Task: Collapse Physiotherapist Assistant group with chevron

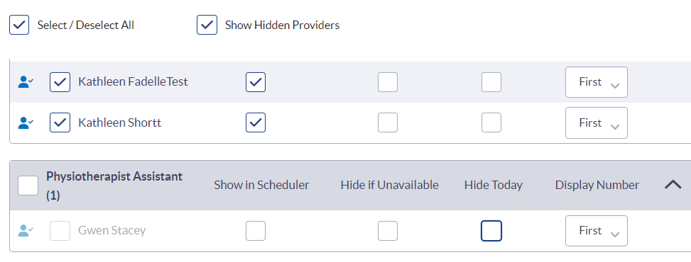Action: [x=673, y=185]
